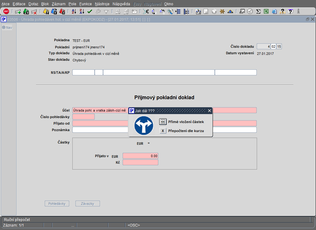316x230 pixels.
Task: Restore the 03506 inner window
Action: pyautogui.click(x=308, y=19)
